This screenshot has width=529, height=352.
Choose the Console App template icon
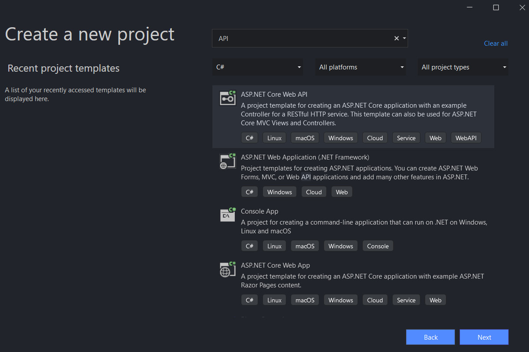[228, 215]
